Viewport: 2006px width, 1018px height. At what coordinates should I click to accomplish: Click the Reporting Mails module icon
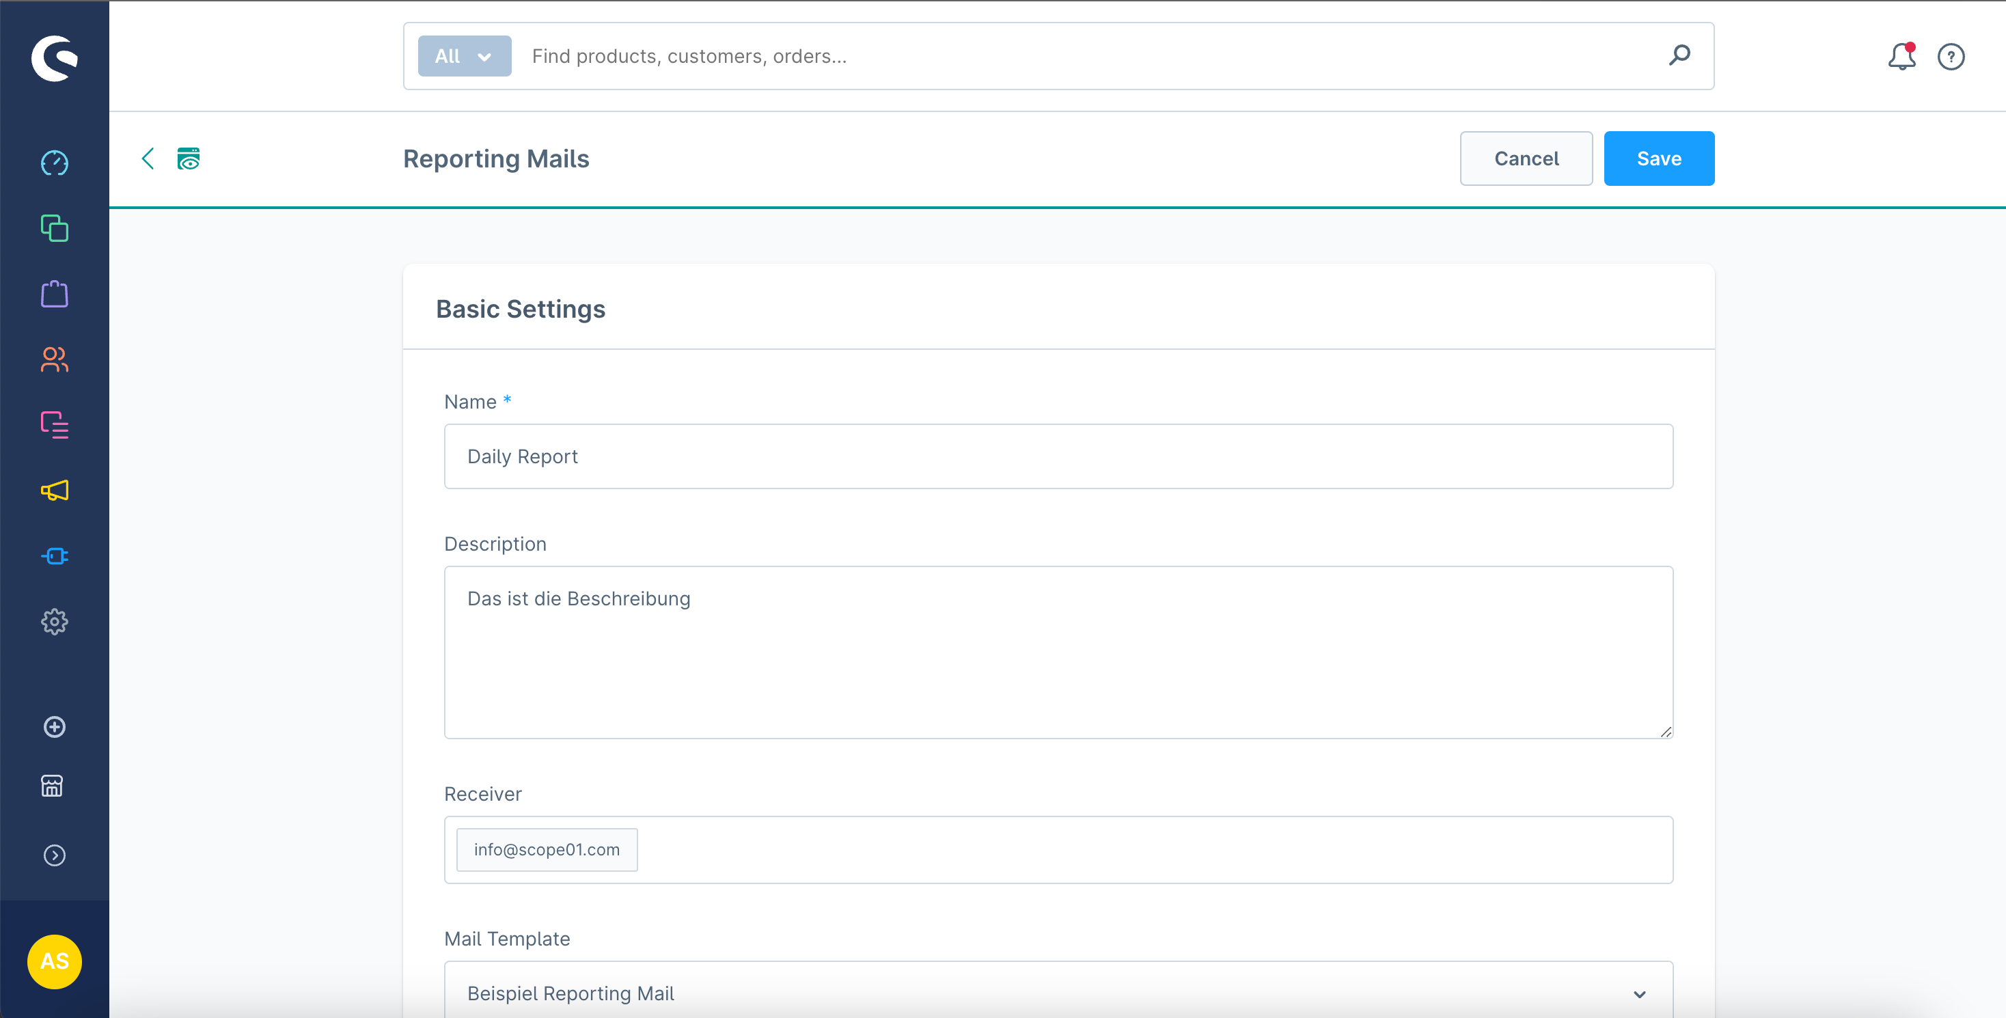(189, 158)
